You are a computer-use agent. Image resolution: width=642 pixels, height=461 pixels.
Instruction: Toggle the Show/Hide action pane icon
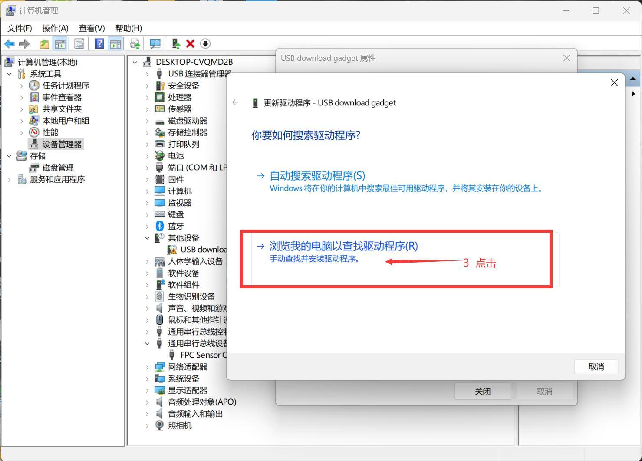point(115,44)
